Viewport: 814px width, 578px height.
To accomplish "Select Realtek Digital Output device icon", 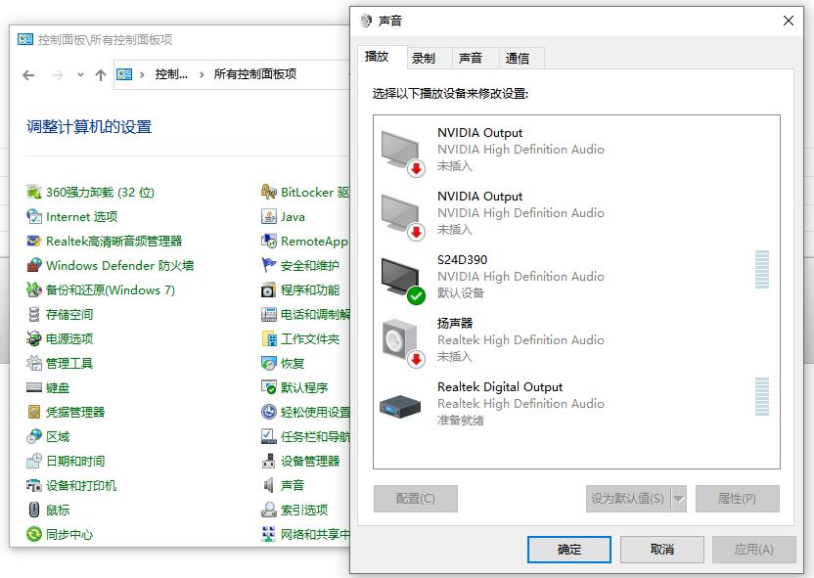I will pos(400,406).
